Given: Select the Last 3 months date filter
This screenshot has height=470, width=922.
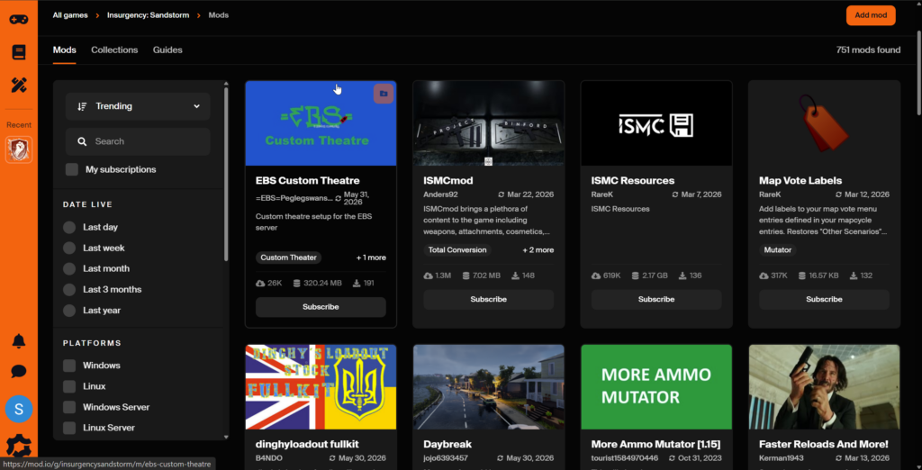Looking at the screenshot, I should (69, 289).
